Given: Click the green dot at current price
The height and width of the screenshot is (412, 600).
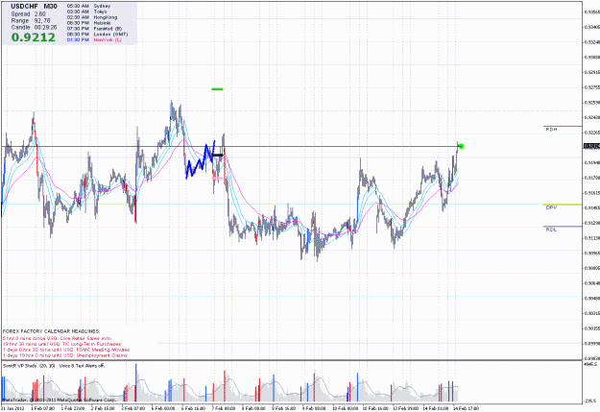Looking at the screenshot, I should 461,146.
